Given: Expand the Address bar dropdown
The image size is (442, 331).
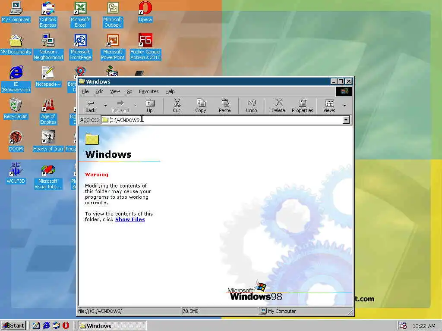Looking at the screenshot, I should click(346, 120).
